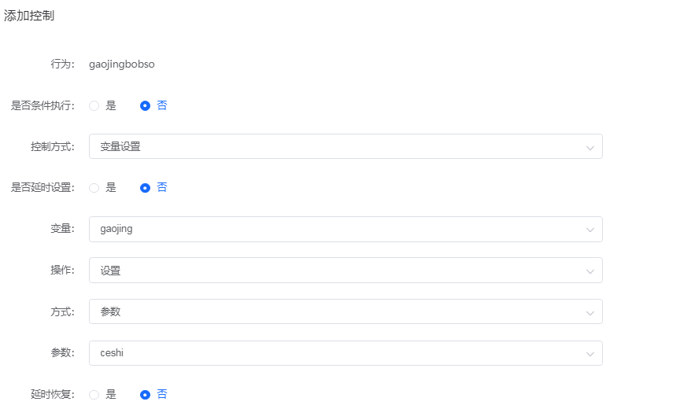
Task: Click the chevron arrow in 参数 dropdown
Action: (x=589, y=354)
